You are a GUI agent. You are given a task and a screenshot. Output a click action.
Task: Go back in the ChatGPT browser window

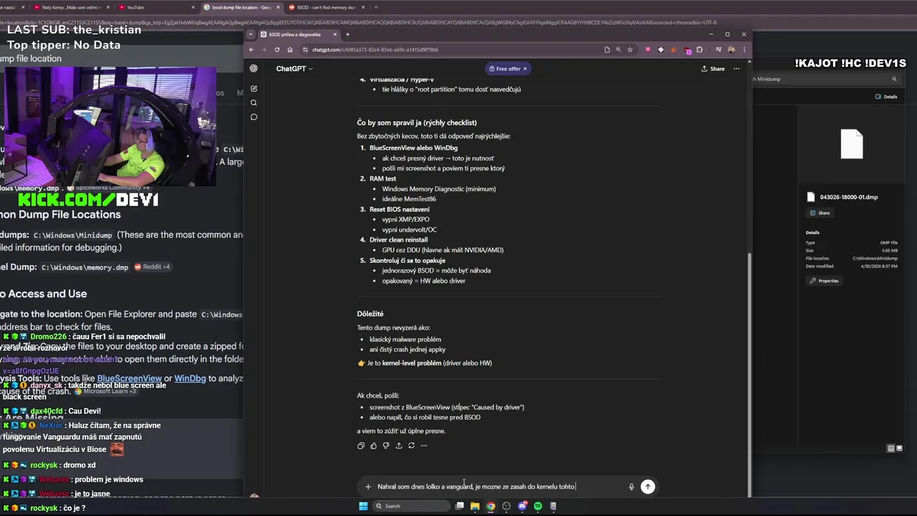[251, 49]
